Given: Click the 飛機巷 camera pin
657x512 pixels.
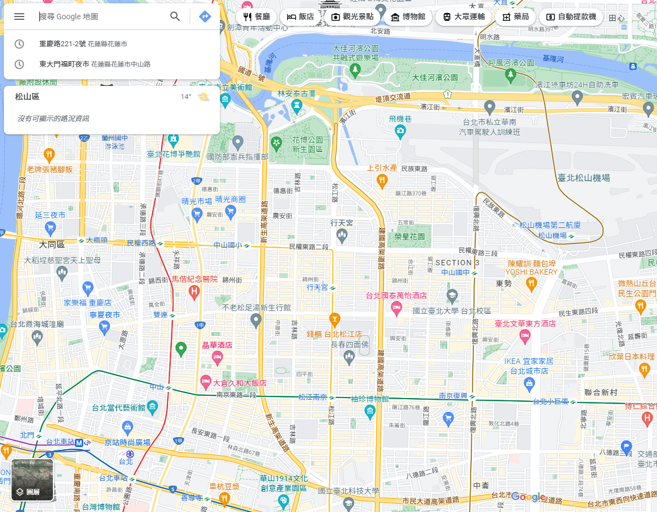Looking at the screenshot, I should point(400,132).
